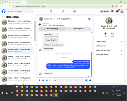Screen dimensions: 127x101
Task: Open Allaire's conversation
Action: coord(17,79)
